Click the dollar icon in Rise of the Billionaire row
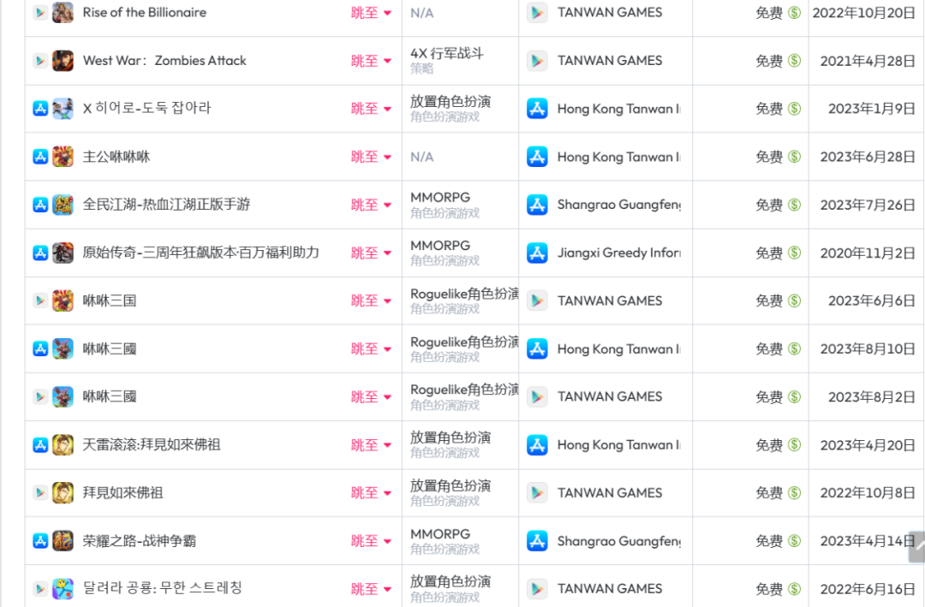The image size is (925, 607). click(795, 12)
